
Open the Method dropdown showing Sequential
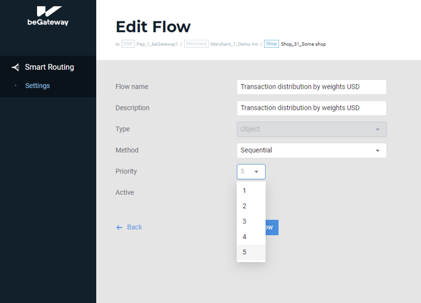(312, 151)
